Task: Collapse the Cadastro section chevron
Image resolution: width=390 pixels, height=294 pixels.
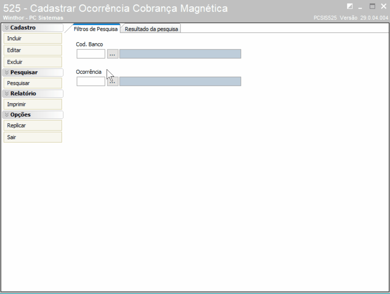Action: click(7, 28)
